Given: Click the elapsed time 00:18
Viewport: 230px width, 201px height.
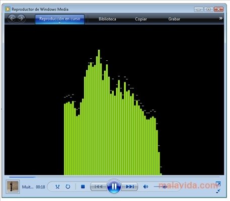Looking at the screenshot, I should [40, 187].
